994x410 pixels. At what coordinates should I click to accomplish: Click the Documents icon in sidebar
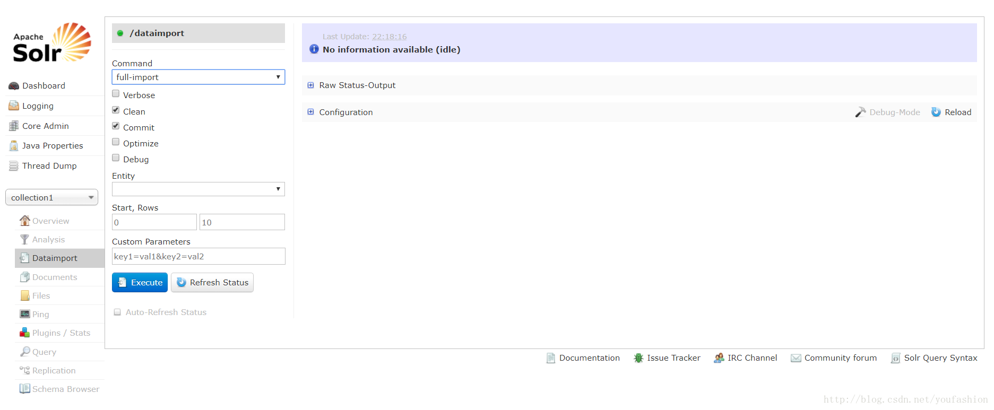pyautogui.click(x=24, y=277)
